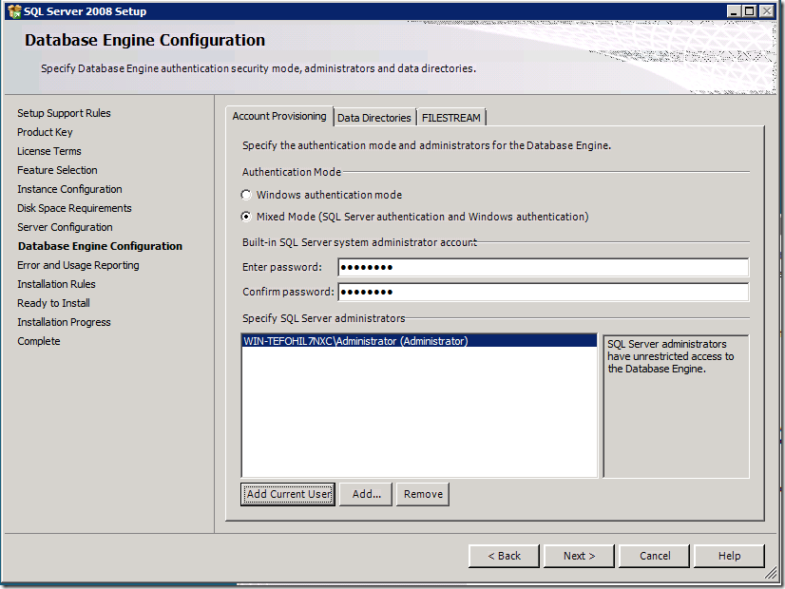
Task: Click Installation Rules step
Action: pyautogui.click(x=56, y=284)
